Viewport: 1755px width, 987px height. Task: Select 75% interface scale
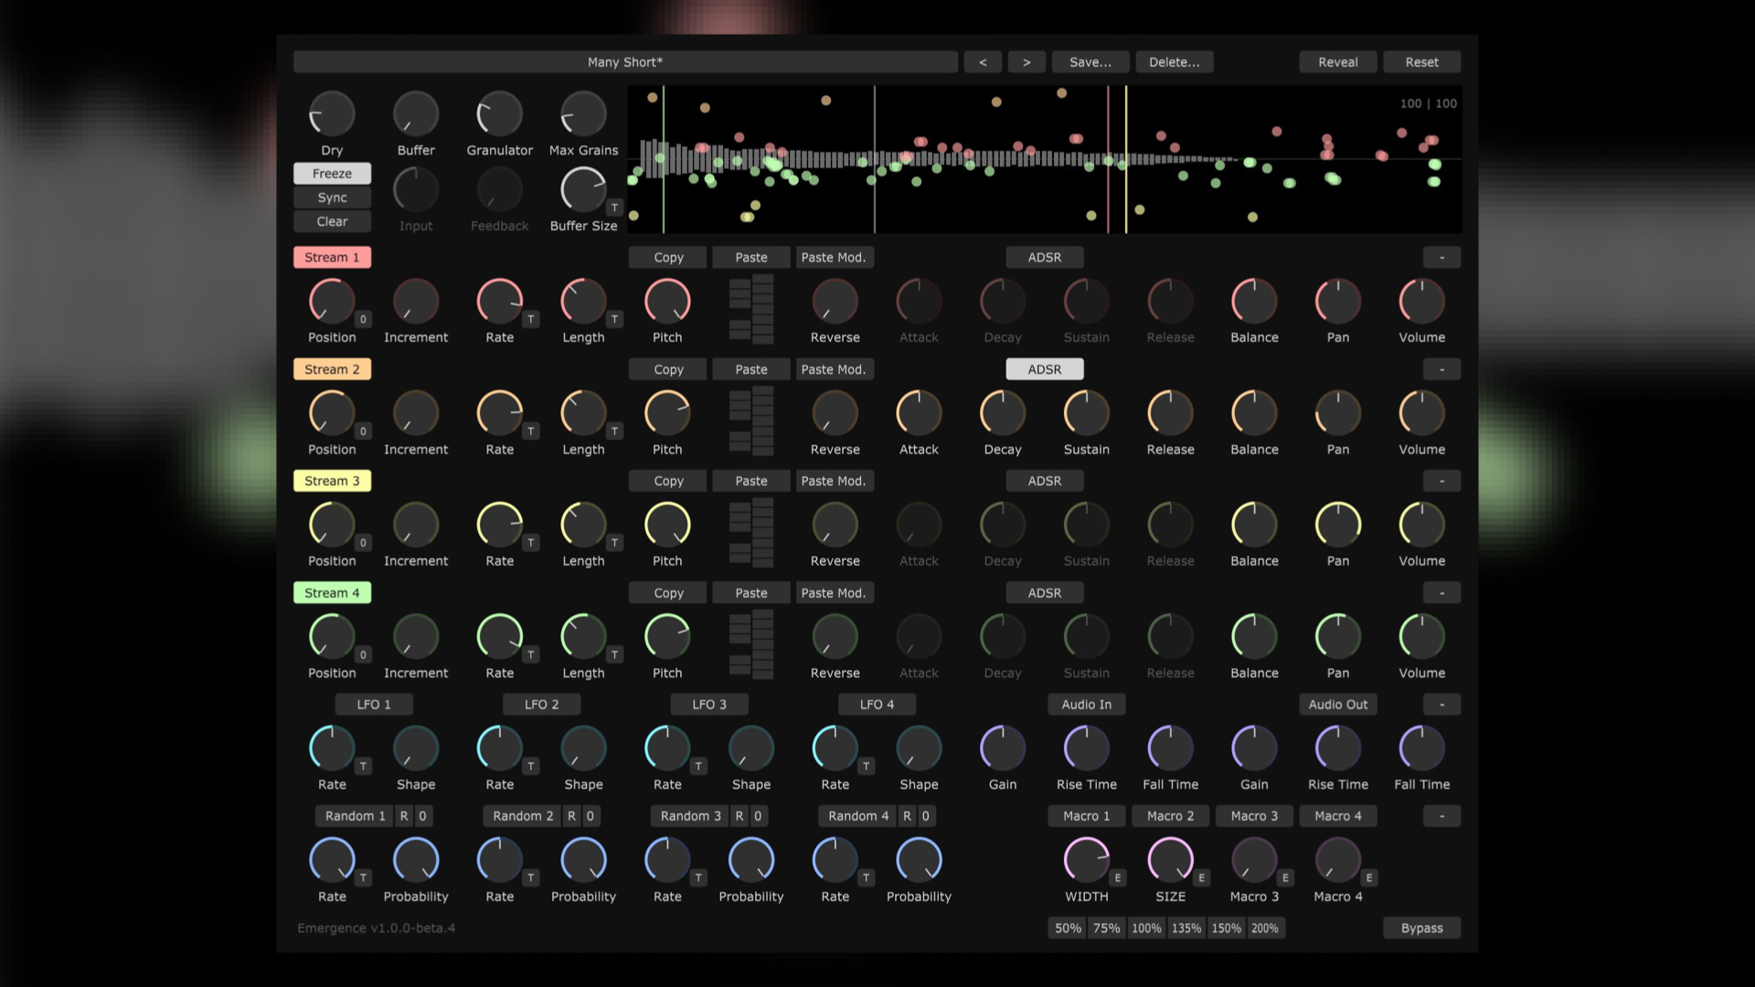point(1107,929)
